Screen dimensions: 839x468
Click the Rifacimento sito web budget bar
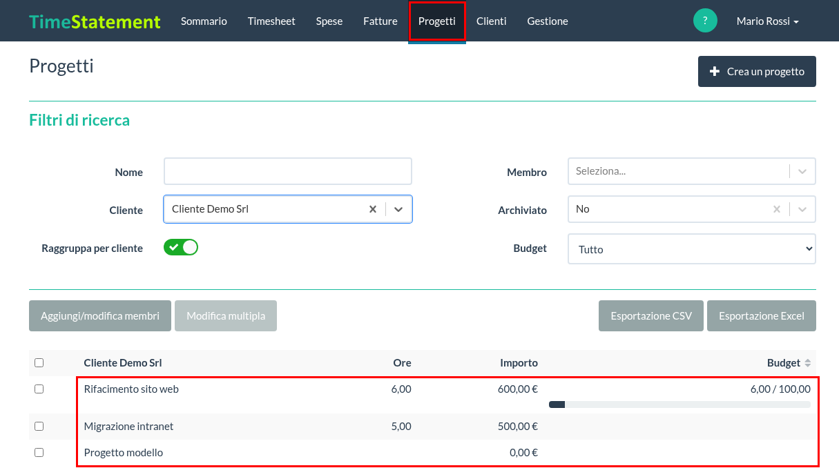679,404
